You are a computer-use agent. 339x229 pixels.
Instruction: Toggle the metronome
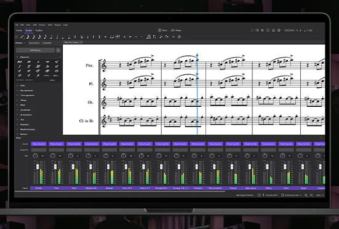273,31
